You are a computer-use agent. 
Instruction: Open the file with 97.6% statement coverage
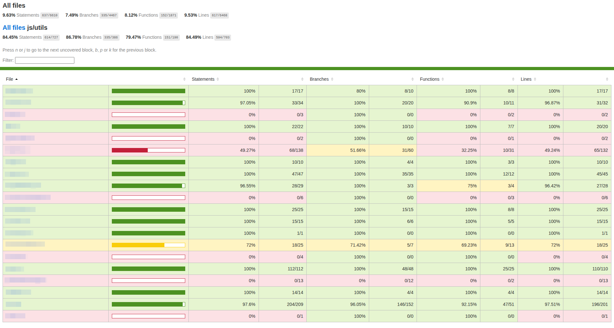(13, 304)
